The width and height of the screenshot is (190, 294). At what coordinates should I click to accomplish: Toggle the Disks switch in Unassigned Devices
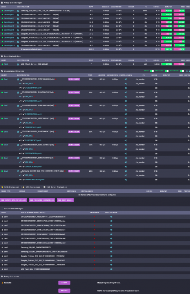(152, 71)
